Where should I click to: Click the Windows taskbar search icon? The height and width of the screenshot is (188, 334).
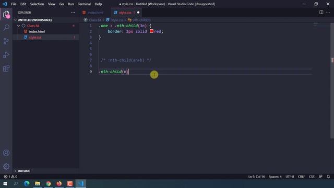tap(16, 183)
